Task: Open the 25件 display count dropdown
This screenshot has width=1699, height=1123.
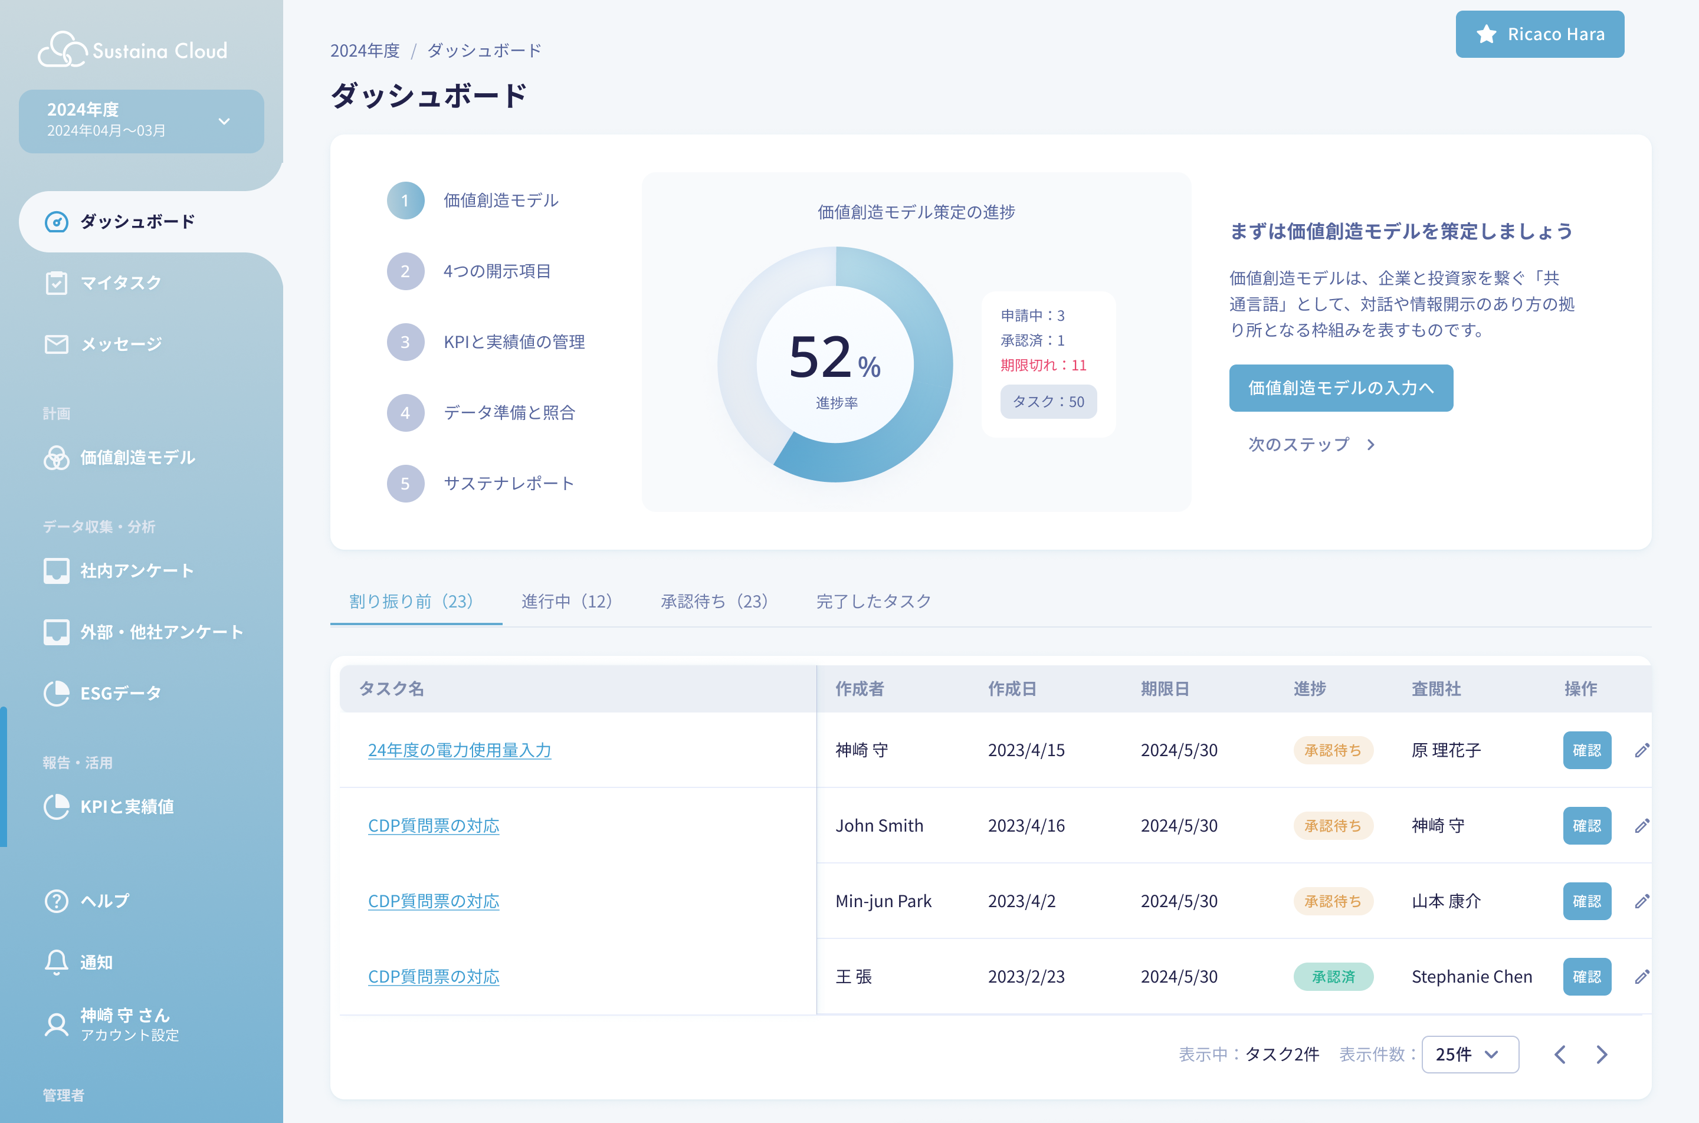Action: click(x=1470, y=1054)
